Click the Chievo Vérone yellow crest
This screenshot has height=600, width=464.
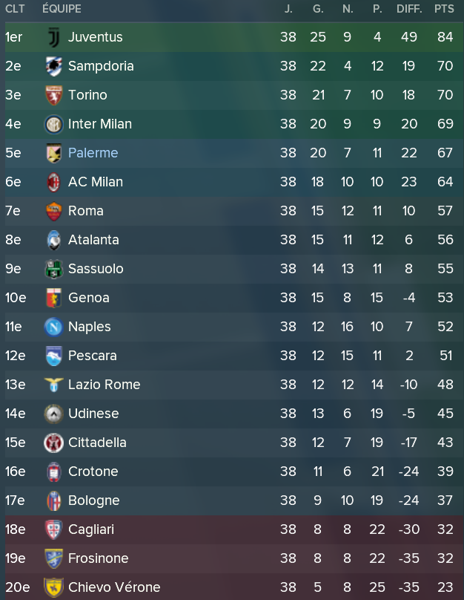click(x=54, y=588)
